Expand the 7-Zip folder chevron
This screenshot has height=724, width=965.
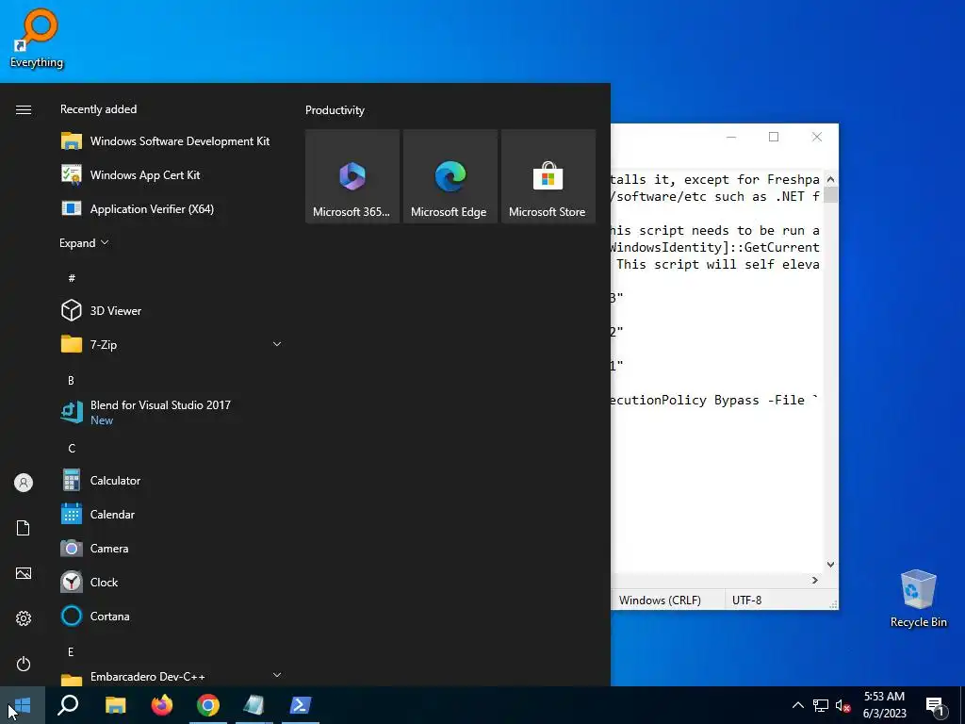pos(277,344)
